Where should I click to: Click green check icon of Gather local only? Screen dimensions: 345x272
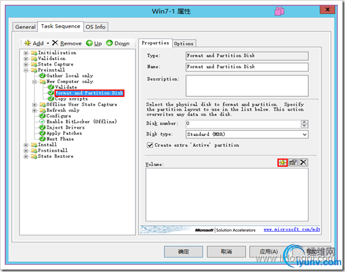(x=43, y=76)
